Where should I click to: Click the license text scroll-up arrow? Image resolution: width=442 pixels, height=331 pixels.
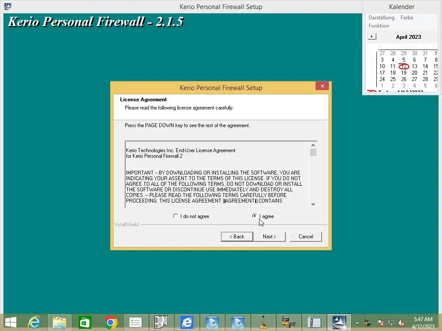(313, 145)
